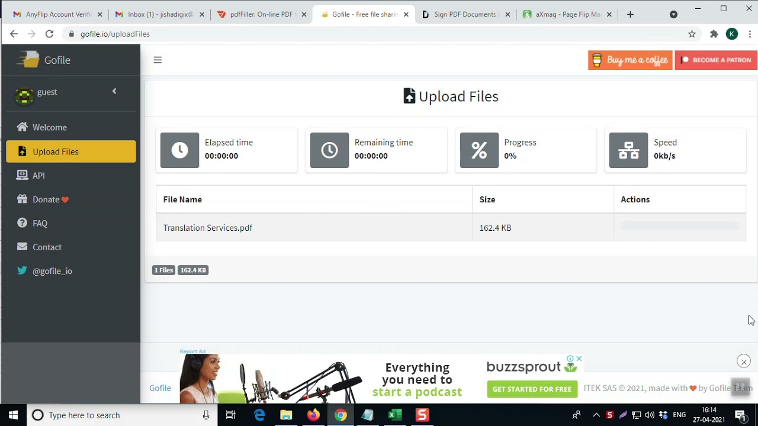Switch to the aXmag Page Flip tab
The height and width of the screenshot is (426, 758).
tap(567, 14)
